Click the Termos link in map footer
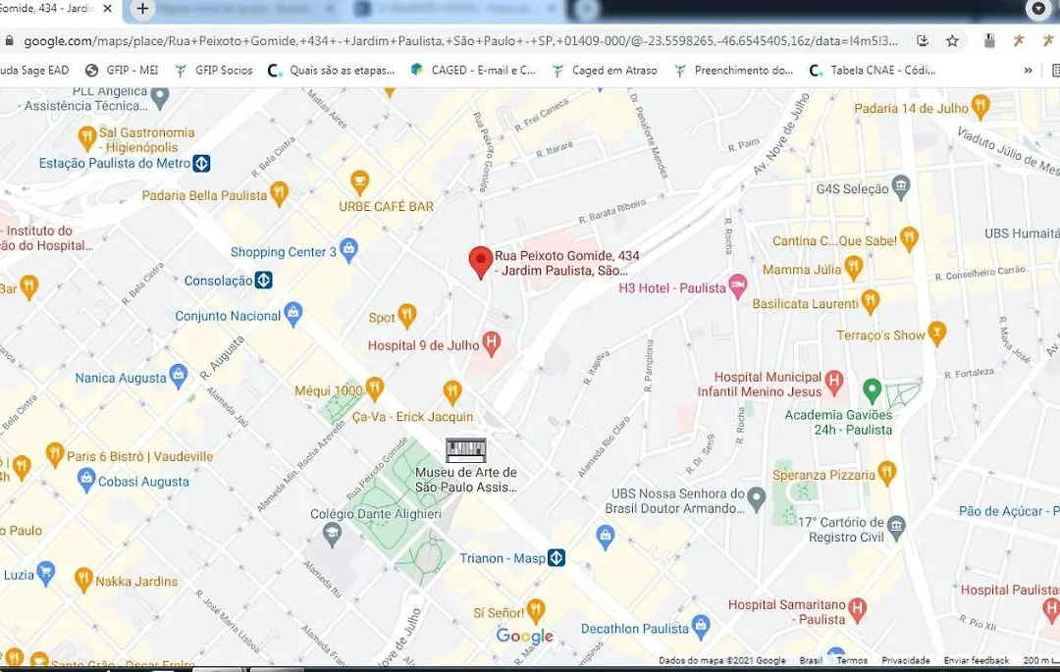The image size is (1060, 672). (x=852, y=660)
